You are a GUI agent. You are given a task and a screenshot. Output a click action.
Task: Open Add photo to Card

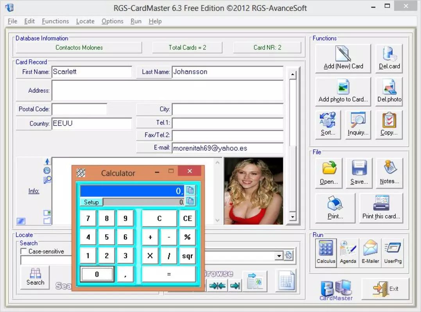pos(343,92)
